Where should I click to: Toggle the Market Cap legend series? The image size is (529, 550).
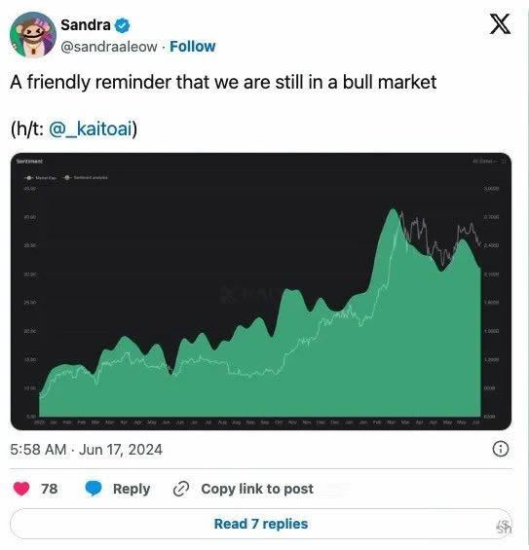[x=40, y=178]
